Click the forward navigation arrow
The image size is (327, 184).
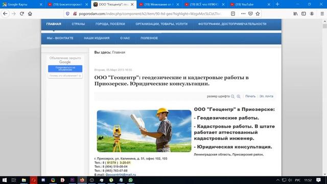coord(14,14)
